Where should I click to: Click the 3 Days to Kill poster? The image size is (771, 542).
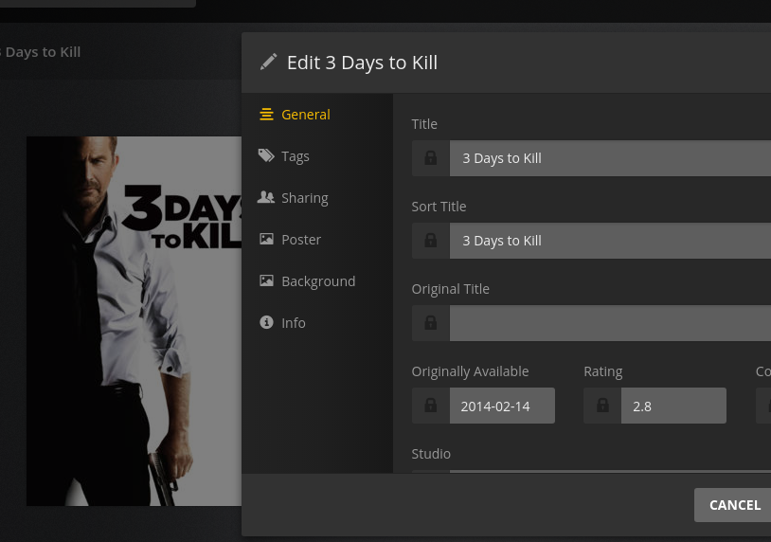134,321
